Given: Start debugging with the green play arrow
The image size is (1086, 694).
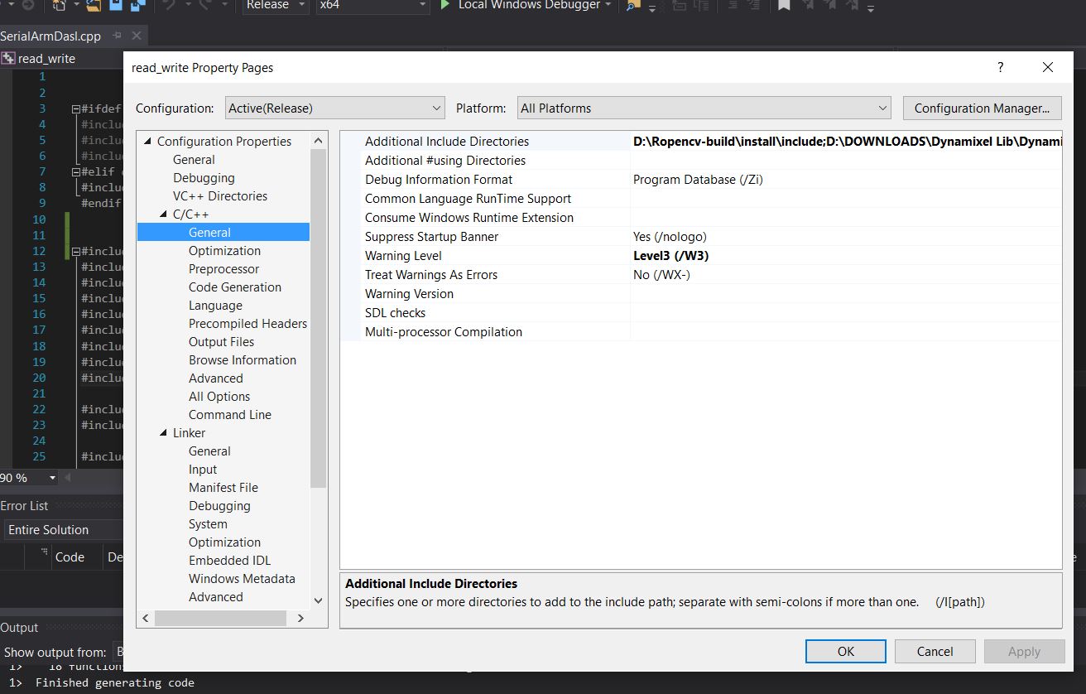Looking at the screenshot, I should [444, 5].
